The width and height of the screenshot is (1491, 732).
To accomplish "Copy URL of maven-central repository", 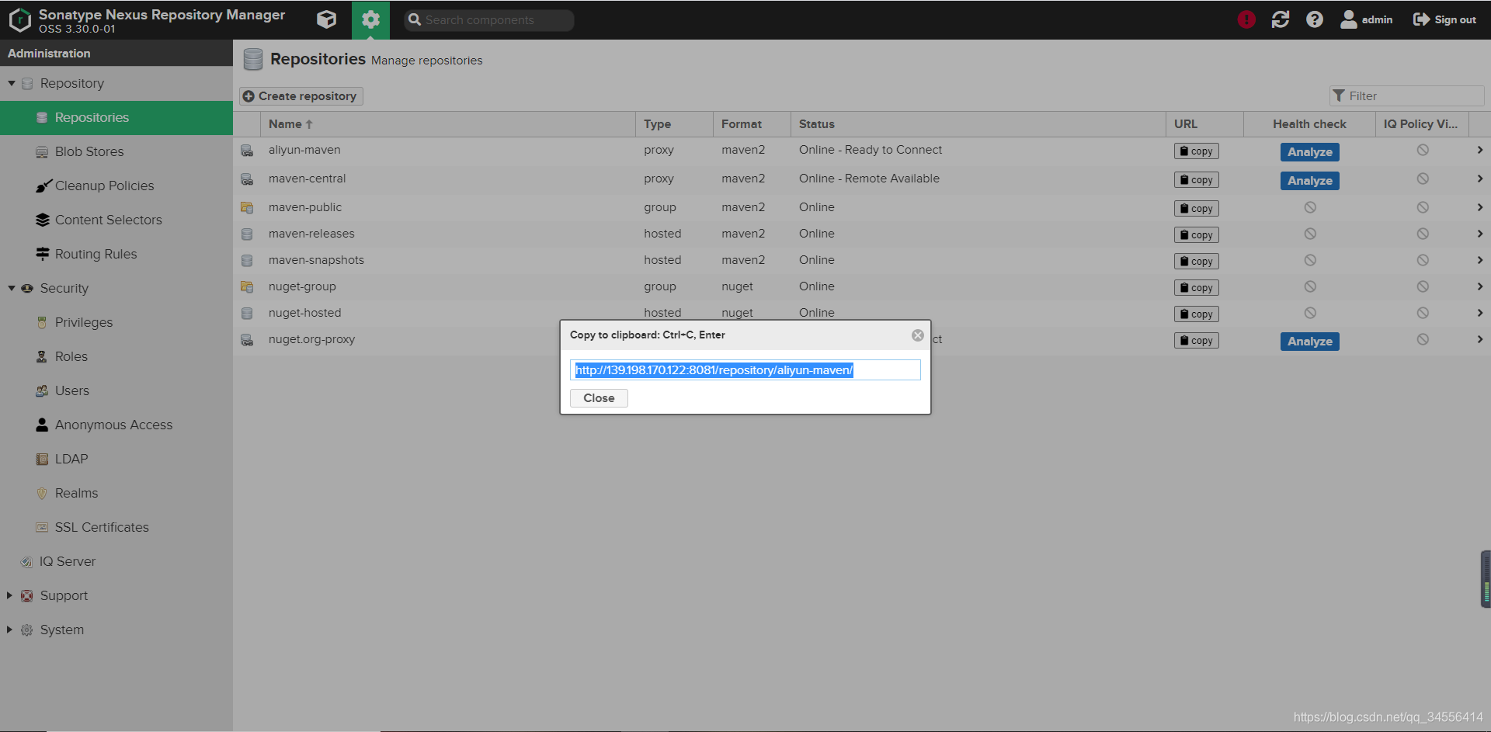I will pos(1197,180).
